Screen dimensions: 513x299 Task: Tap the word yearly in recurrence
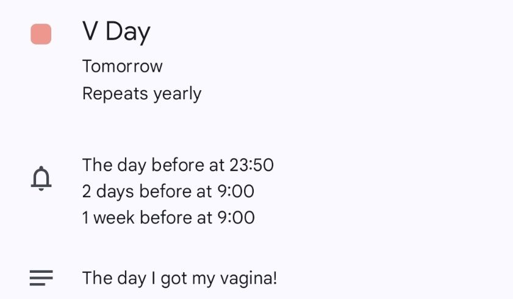coord(178,95)
